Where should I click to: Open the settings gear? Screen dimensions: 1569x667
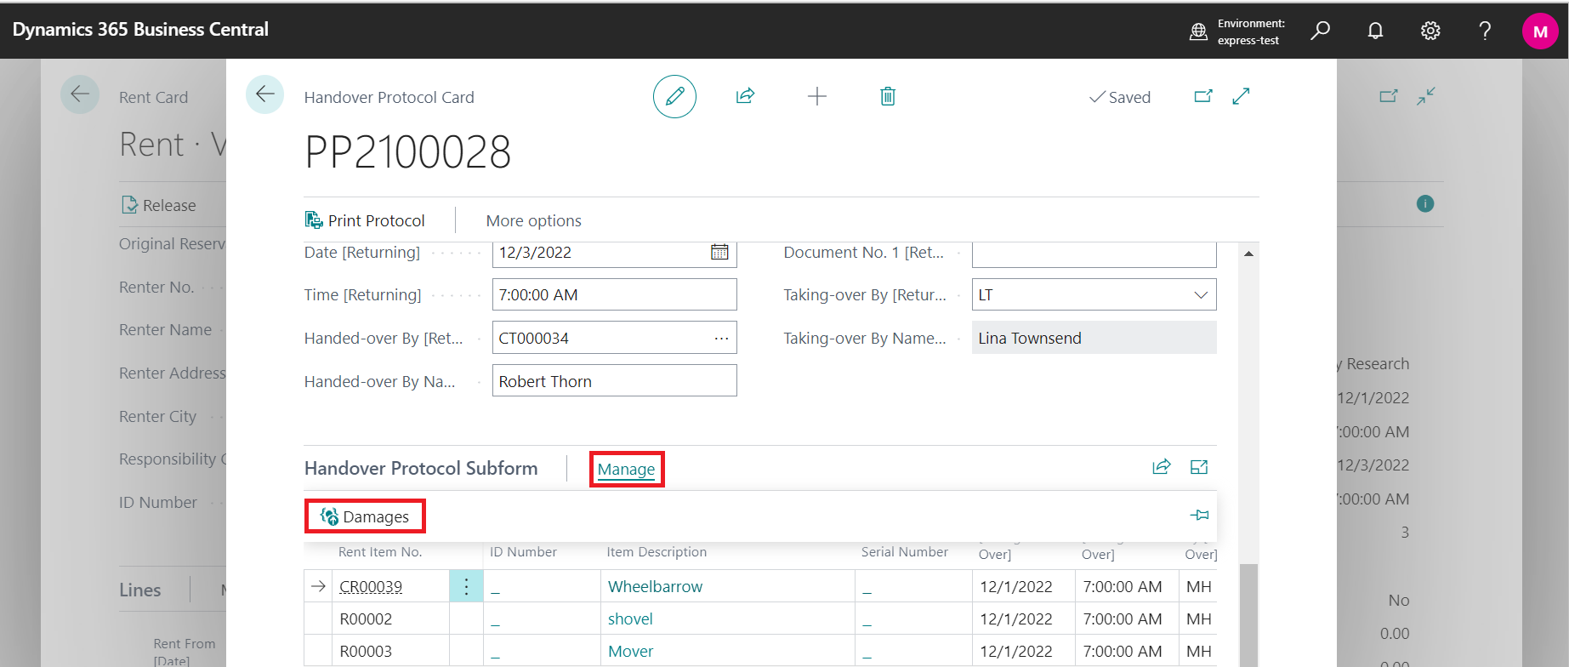pos(1430,31)
